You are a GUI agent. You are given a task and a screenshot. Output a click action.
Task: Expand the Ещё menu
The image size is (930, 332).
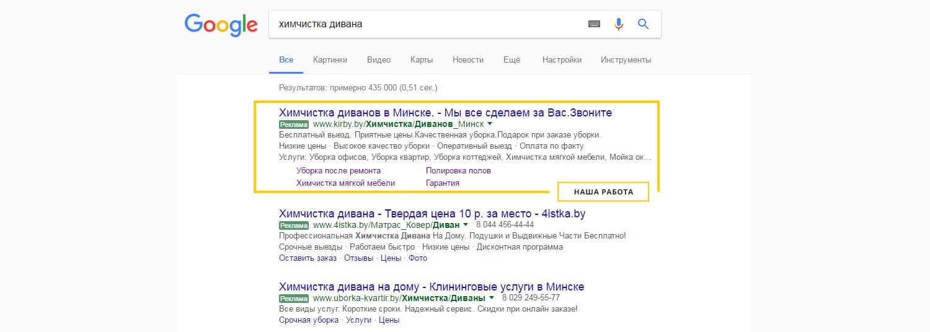511,60
